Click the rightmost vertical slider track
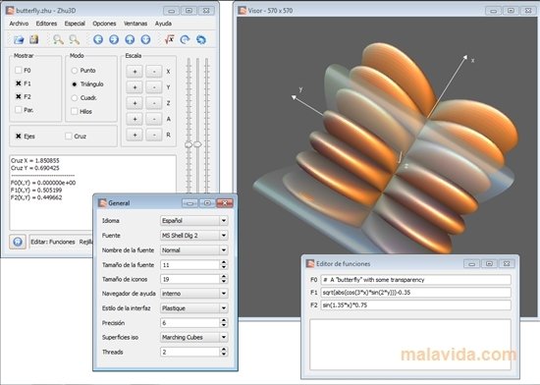 pos(206,126)
